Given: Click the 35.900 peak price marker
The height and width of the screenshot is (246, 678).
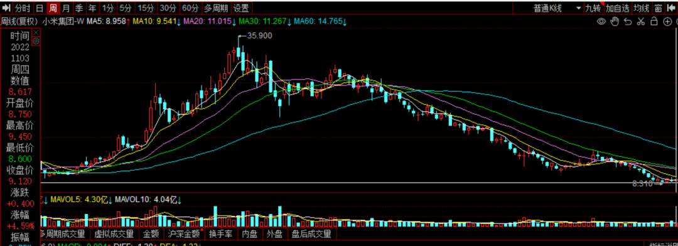Looking at the screenshot, I should point(259,36).
